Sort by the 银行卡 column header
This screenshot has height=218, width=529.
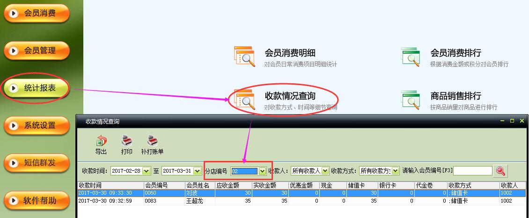pyautogui.click(x=397, y=186)
